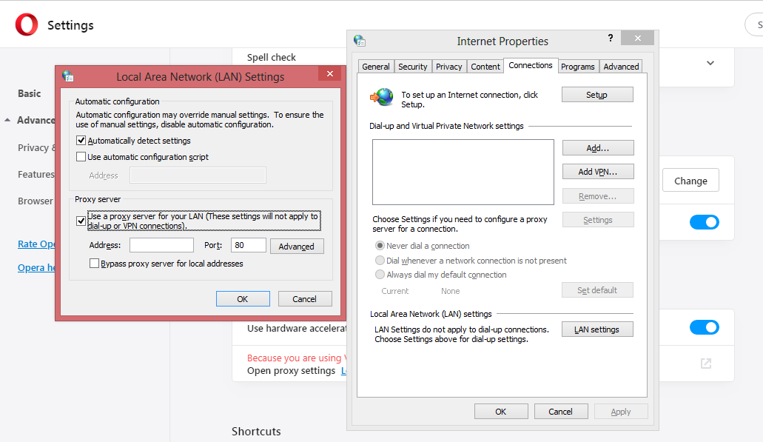
Task: Open the Rate Opera link
Action: coord(34,244)
